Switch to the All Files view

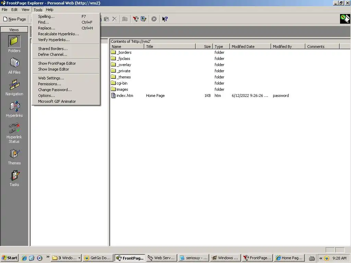(14, 65)
